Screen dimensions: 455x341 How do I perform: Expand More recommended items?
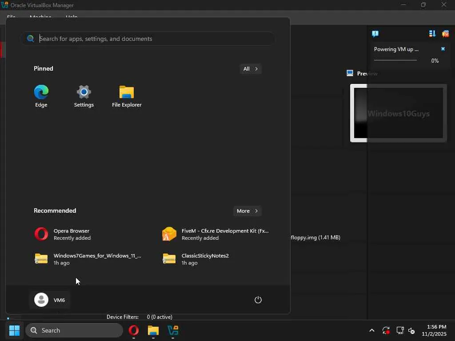[247, 211]
